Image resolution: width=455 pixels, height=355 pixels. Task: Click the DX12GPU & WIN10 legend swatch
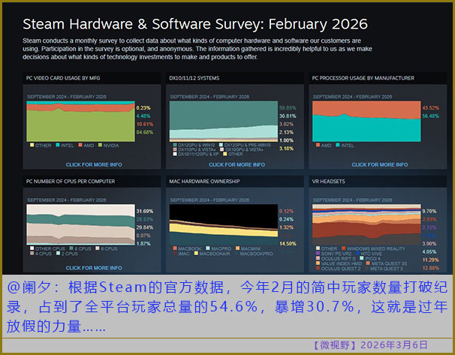point(173,143)
